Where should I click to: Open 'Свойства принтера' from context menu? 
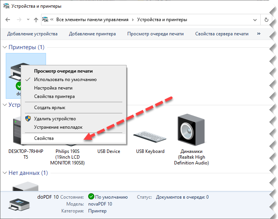click(73, 96)
